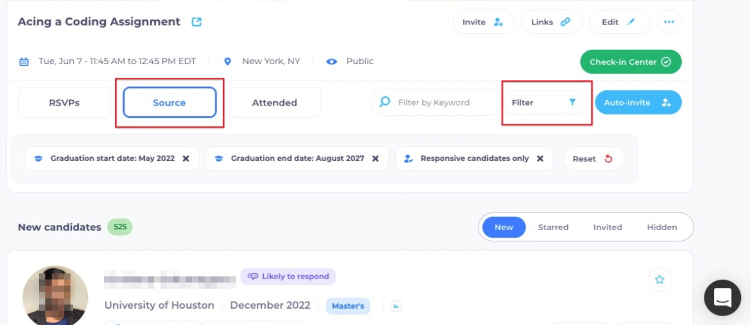Reset all applied filters
751x325 pixels.
[x=592, y=158]
